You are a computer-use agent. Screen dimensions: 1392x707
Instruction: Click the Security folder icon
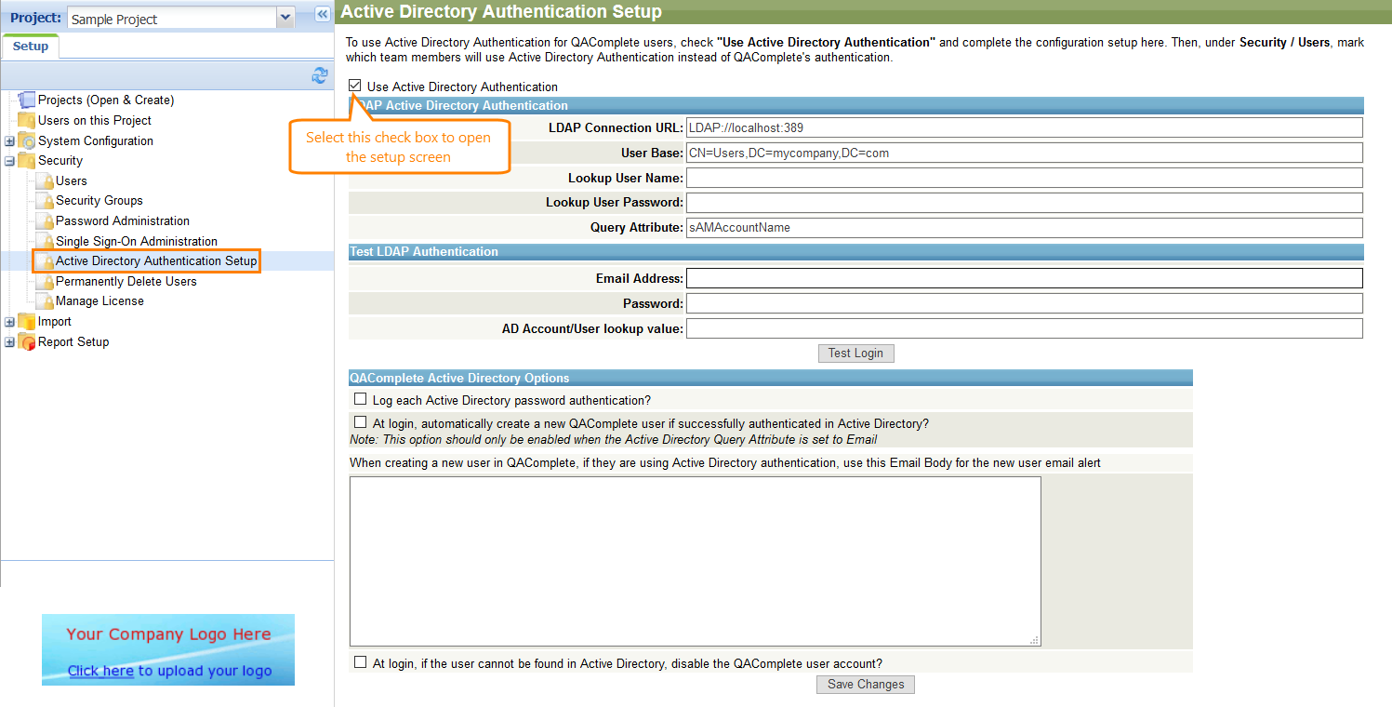(x=26, y=161)
